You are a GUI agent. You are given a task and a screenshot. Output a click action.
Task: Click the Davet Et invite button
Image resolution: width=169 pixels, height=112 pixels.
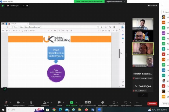point(165,104)
